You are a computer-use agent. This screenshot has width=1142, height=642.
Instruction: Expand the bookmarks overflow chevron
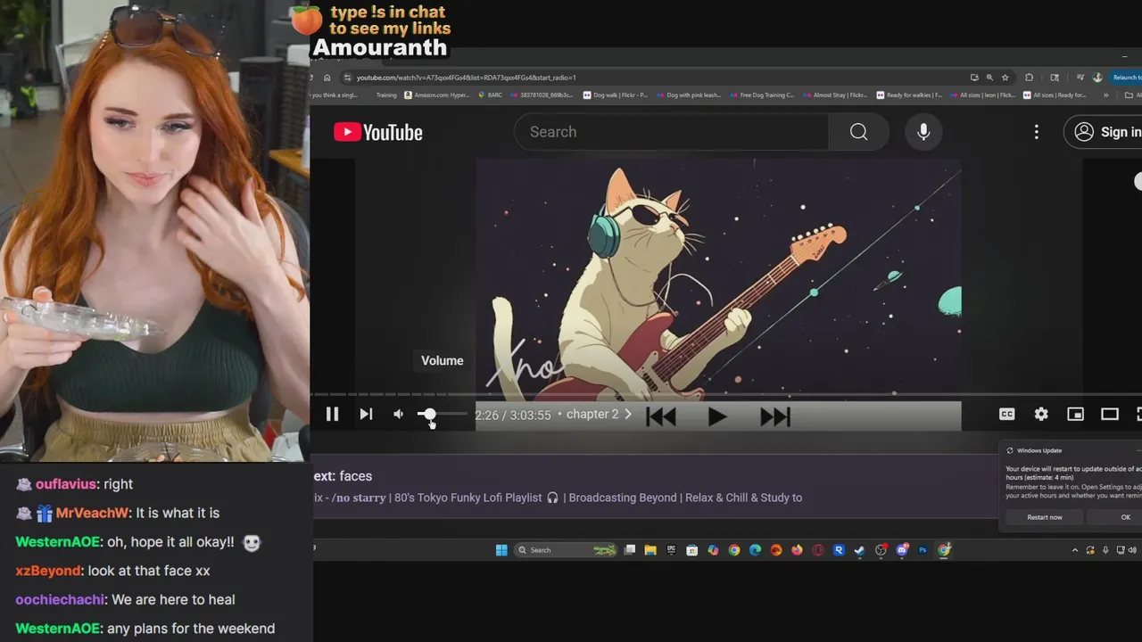(x=1106, y=95)
